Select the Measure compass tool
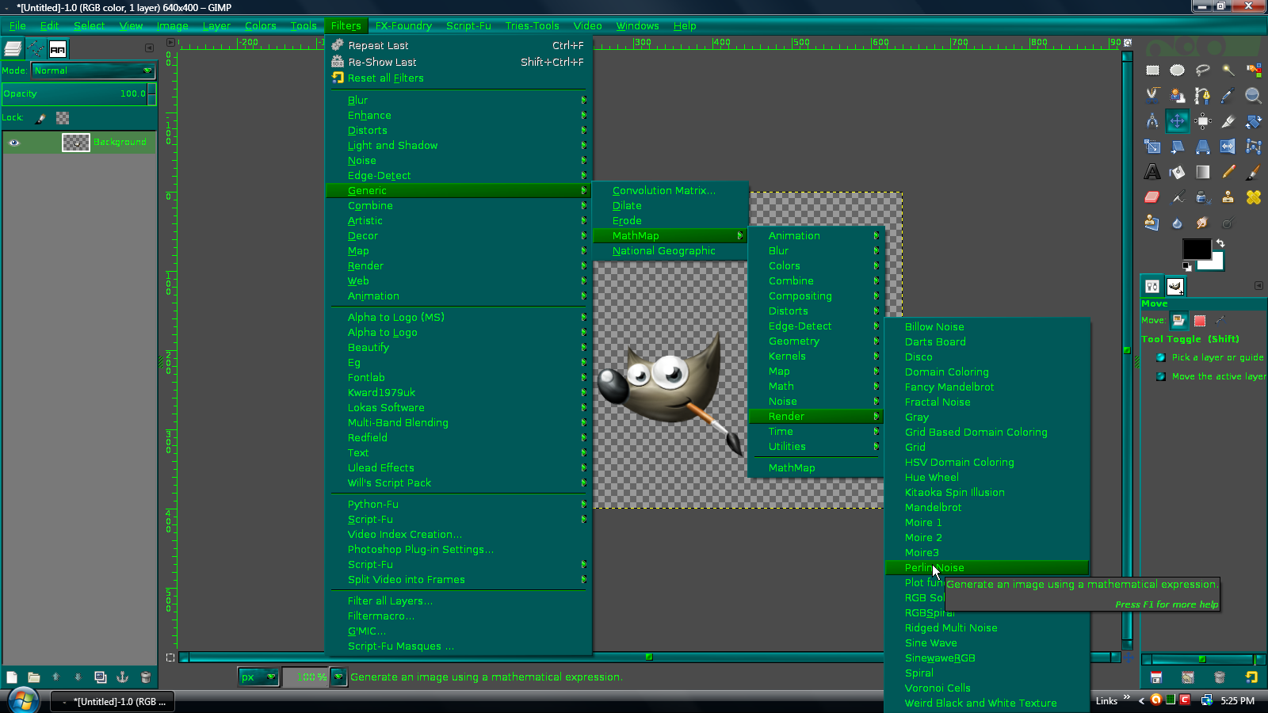Image resolution: width=1268 pixels, height=713 pixels. click(x=1152, y=121)
